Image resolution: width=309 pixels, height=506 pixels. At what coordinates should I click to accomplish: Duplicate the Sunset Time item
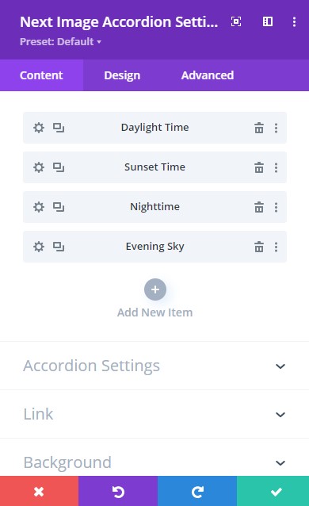(x=59, y=167)
